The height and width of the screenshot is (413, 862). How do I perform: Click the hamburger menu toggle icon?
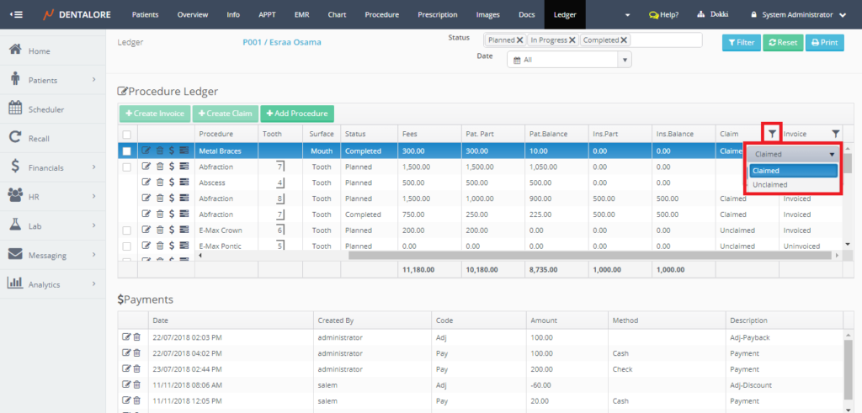click(x=17, y=15)
